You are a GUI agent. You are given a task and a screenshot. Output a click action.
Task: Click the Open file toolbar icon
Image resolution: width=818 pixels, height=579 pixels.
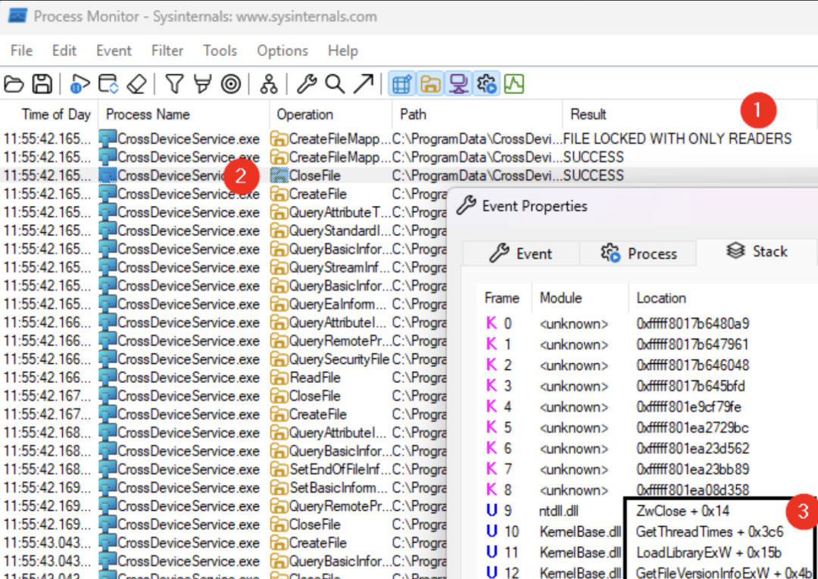(14, 83)
